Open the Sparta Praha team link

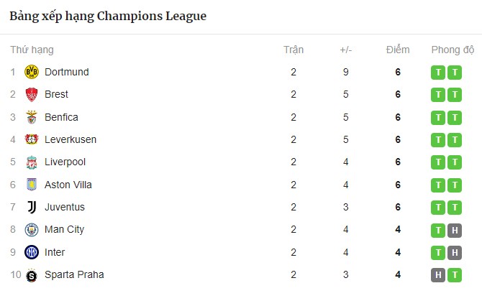[74, 274]
